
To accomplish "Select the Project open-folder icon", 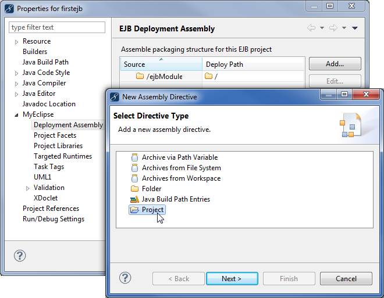I will click(134, 210).
